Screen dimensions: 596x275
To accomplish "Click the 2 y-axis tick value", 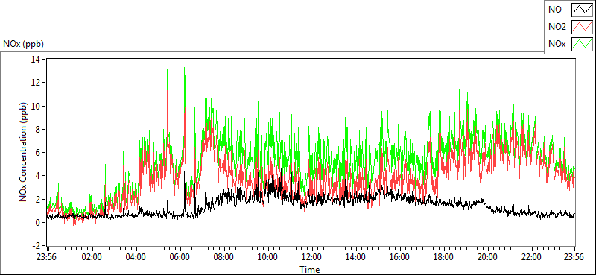I will pos(39,199).
